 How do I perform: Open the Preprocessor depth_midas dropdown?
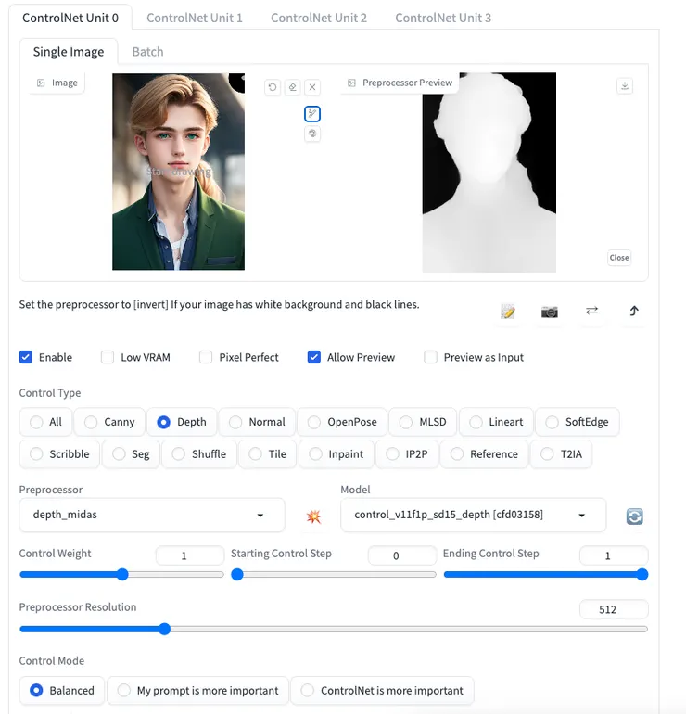[152, 515]
